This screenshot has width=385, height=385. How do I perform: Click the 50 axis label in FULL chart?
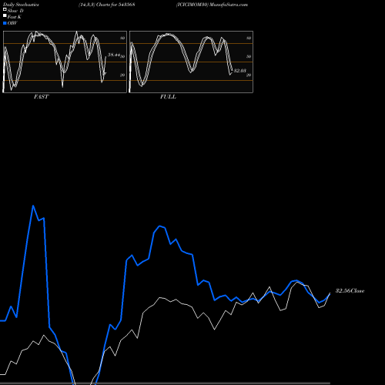point(249,56)
